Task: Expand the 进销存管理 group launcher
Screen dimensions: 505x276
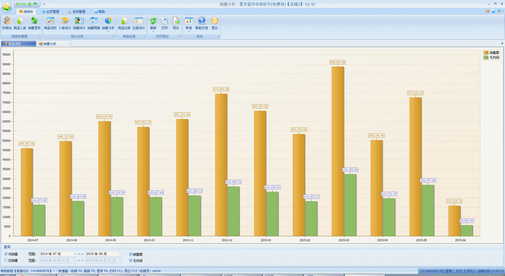Action: (40, 36)
